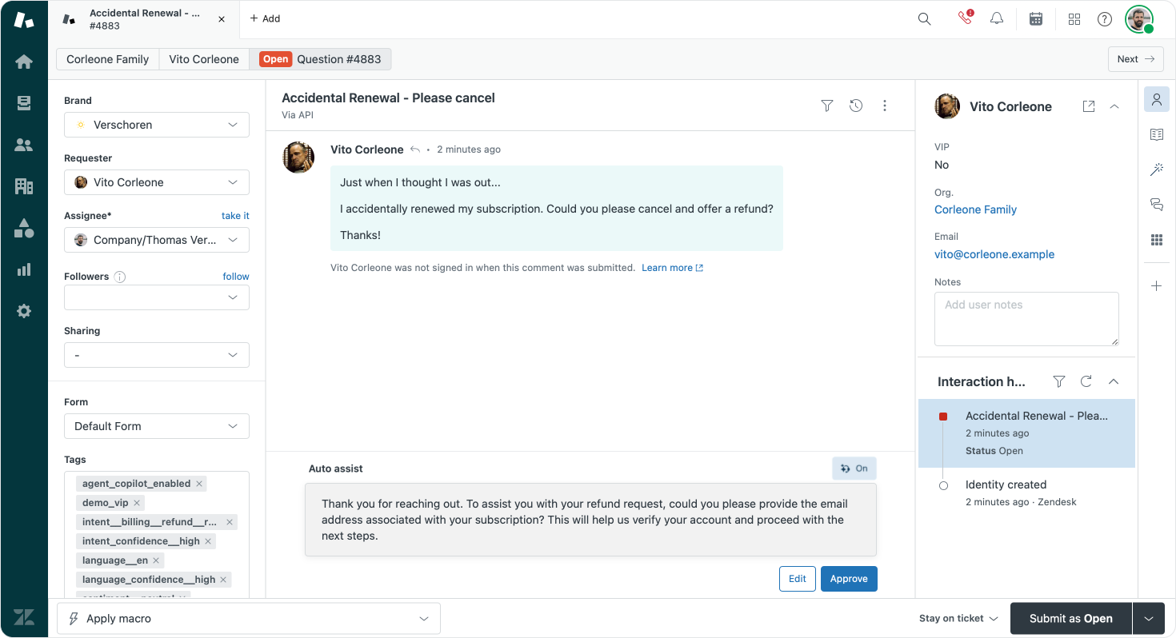Screen dimensions: 1176x638
Task: Open the Stay on ticket dropdown
Action: (x=958, y=619)
